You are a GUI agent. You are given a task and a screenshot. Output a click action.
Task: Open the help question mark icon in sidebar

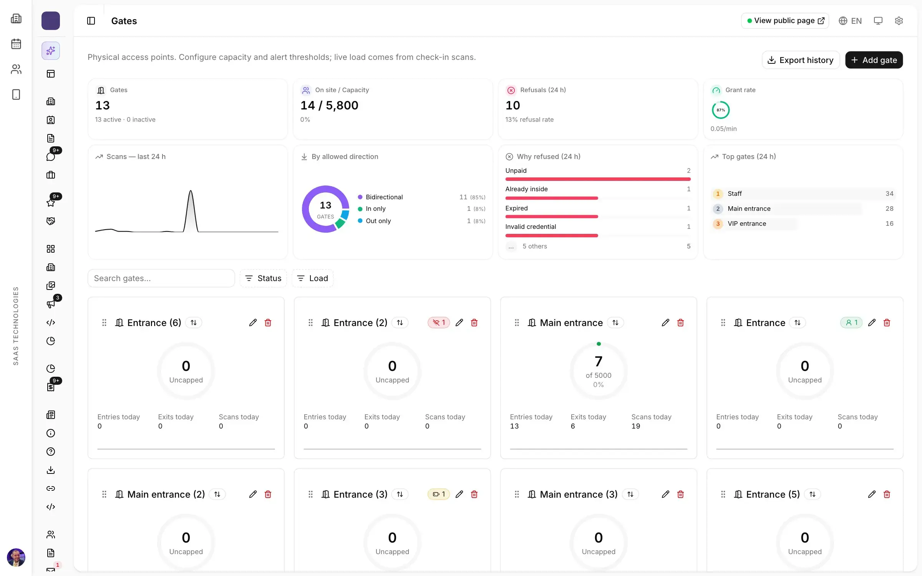(51, 452)
